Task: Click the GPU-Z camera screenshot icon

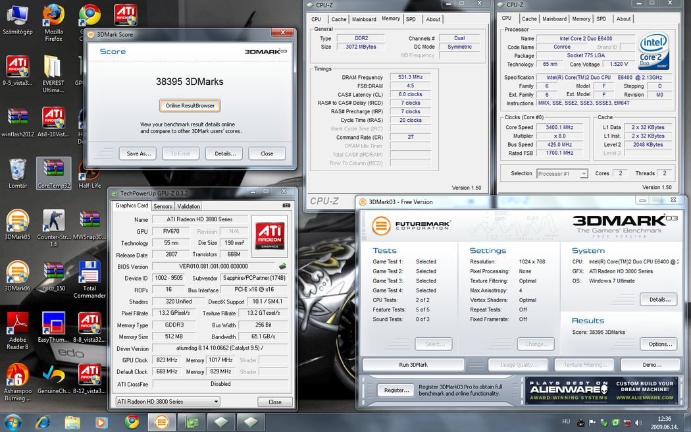Action: point(286,205)
